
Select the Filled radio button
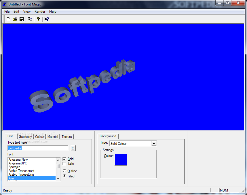pyautogui.click(x=64, y=176)
